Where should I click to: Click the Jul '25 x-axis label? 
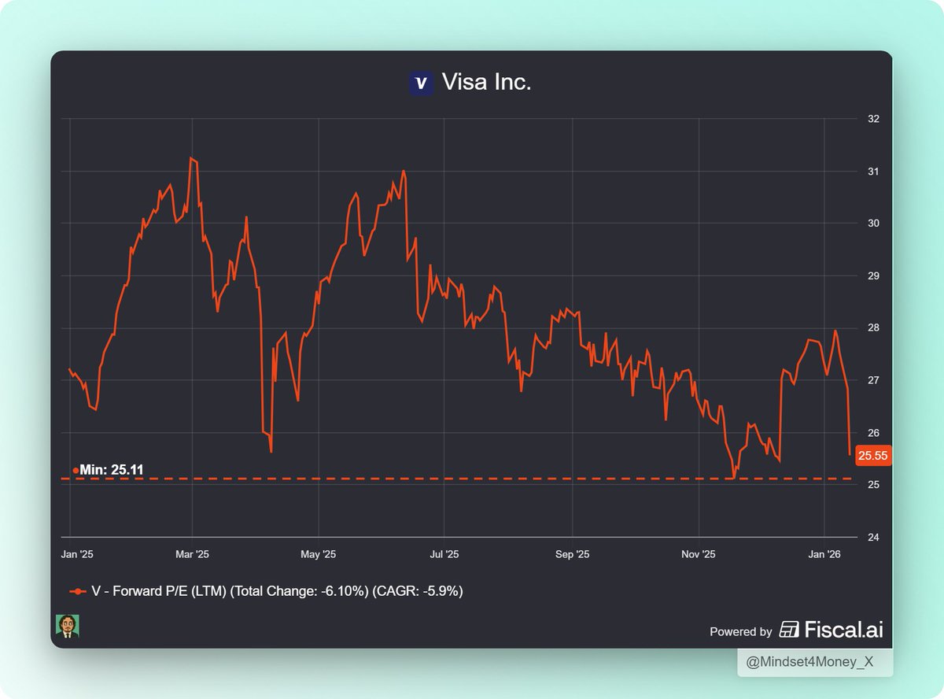tap(445, 555)
